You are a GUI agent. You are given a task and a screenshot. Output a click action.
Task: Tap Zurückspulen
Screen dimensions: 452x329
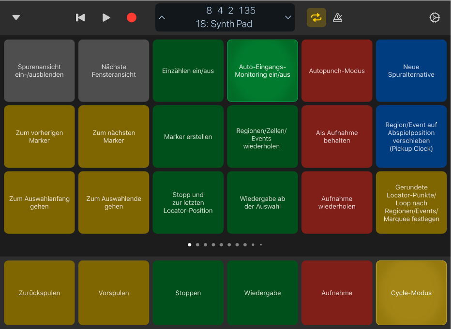tap(40, 293)
